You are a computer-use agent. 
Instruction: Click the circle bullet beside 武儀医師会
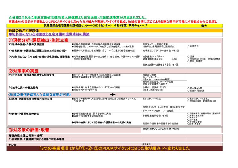click(188, 113)
